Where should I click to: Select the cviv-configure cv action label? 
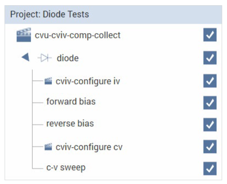(89, 147)
